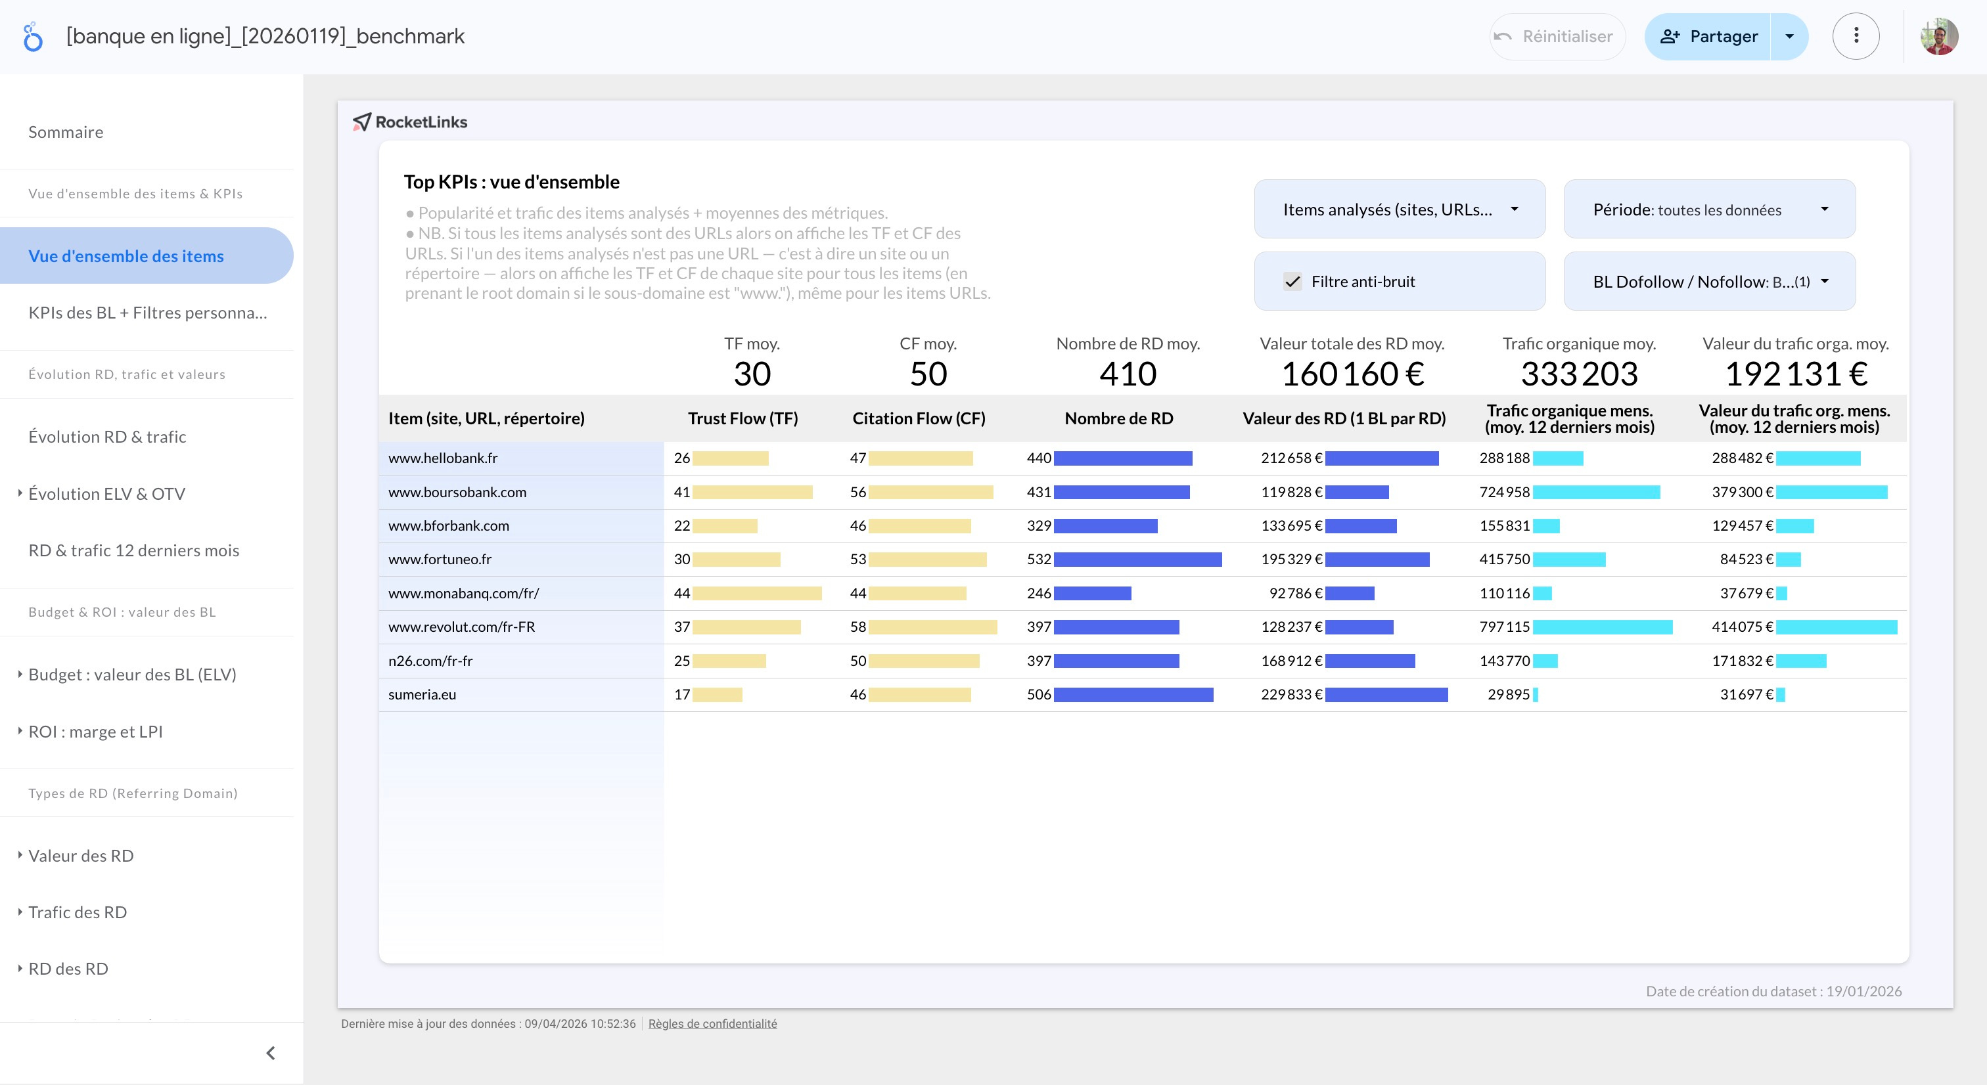This screenshot has width=1987, height=1085.
Task: Click the Looker Studio logo icon
Action: click(32, 36)
